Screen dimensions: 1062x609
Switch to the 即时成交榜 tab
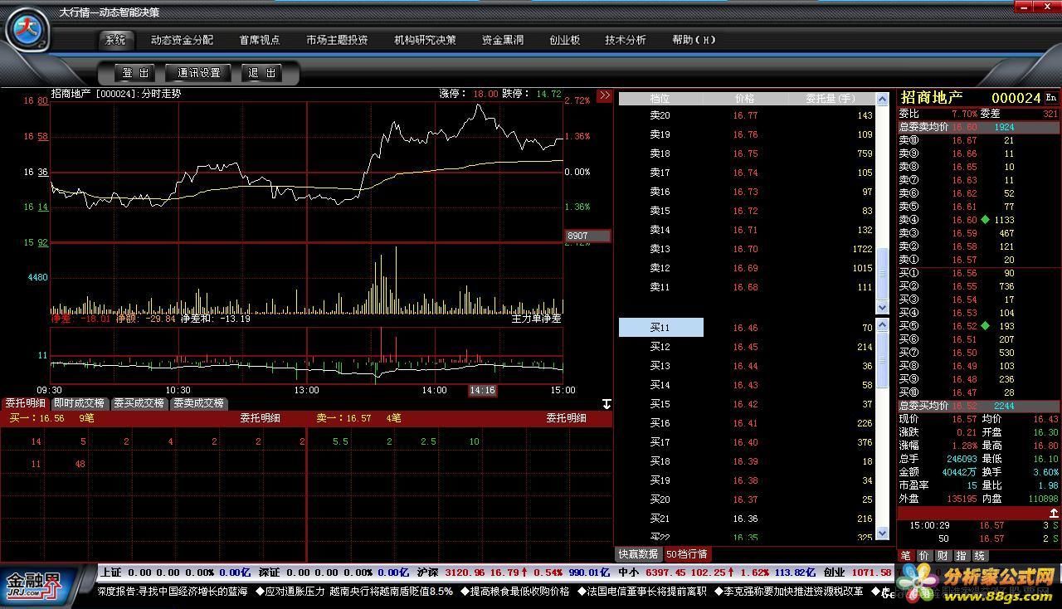coord(80,404)
